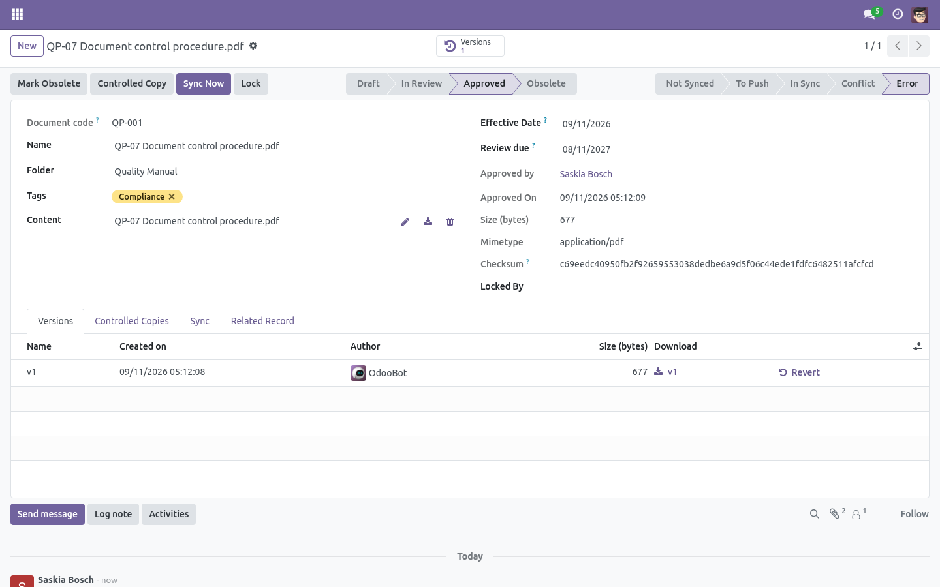Search messages with magnifier icon
This screenshot has width=940, height=587.
[x=814, y=514]
